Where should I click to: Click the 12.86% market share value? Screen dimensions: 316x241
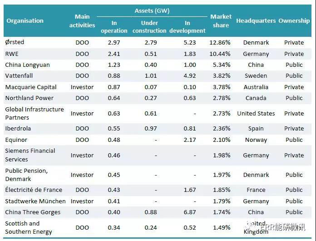coord(221,42)
